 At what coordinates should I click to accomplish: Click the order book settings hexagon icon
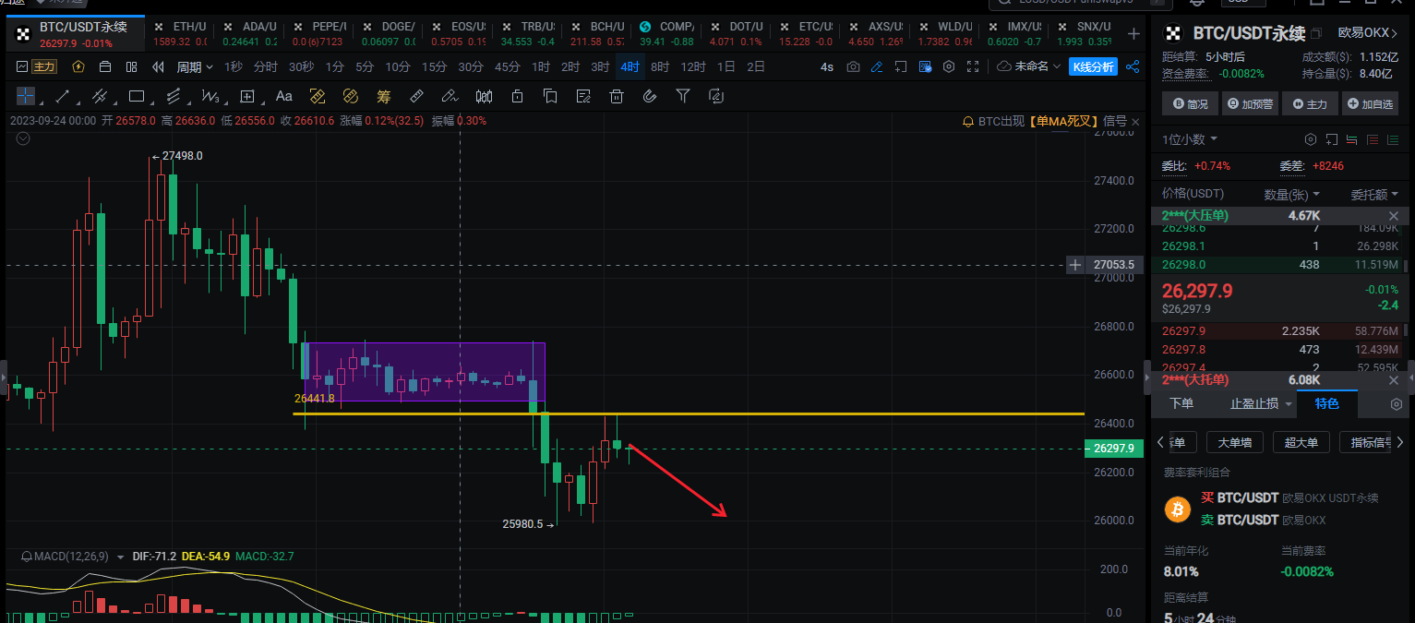(x=1310, y=139)
